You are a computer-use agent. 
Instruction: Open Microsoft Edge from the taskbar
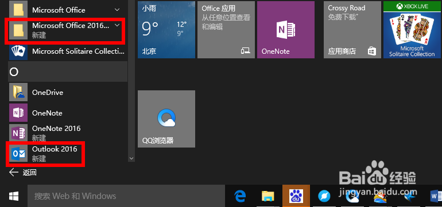240,196
